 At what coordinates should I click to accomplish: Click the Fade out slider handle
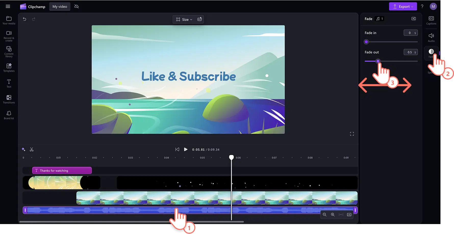tap(378, 61)
